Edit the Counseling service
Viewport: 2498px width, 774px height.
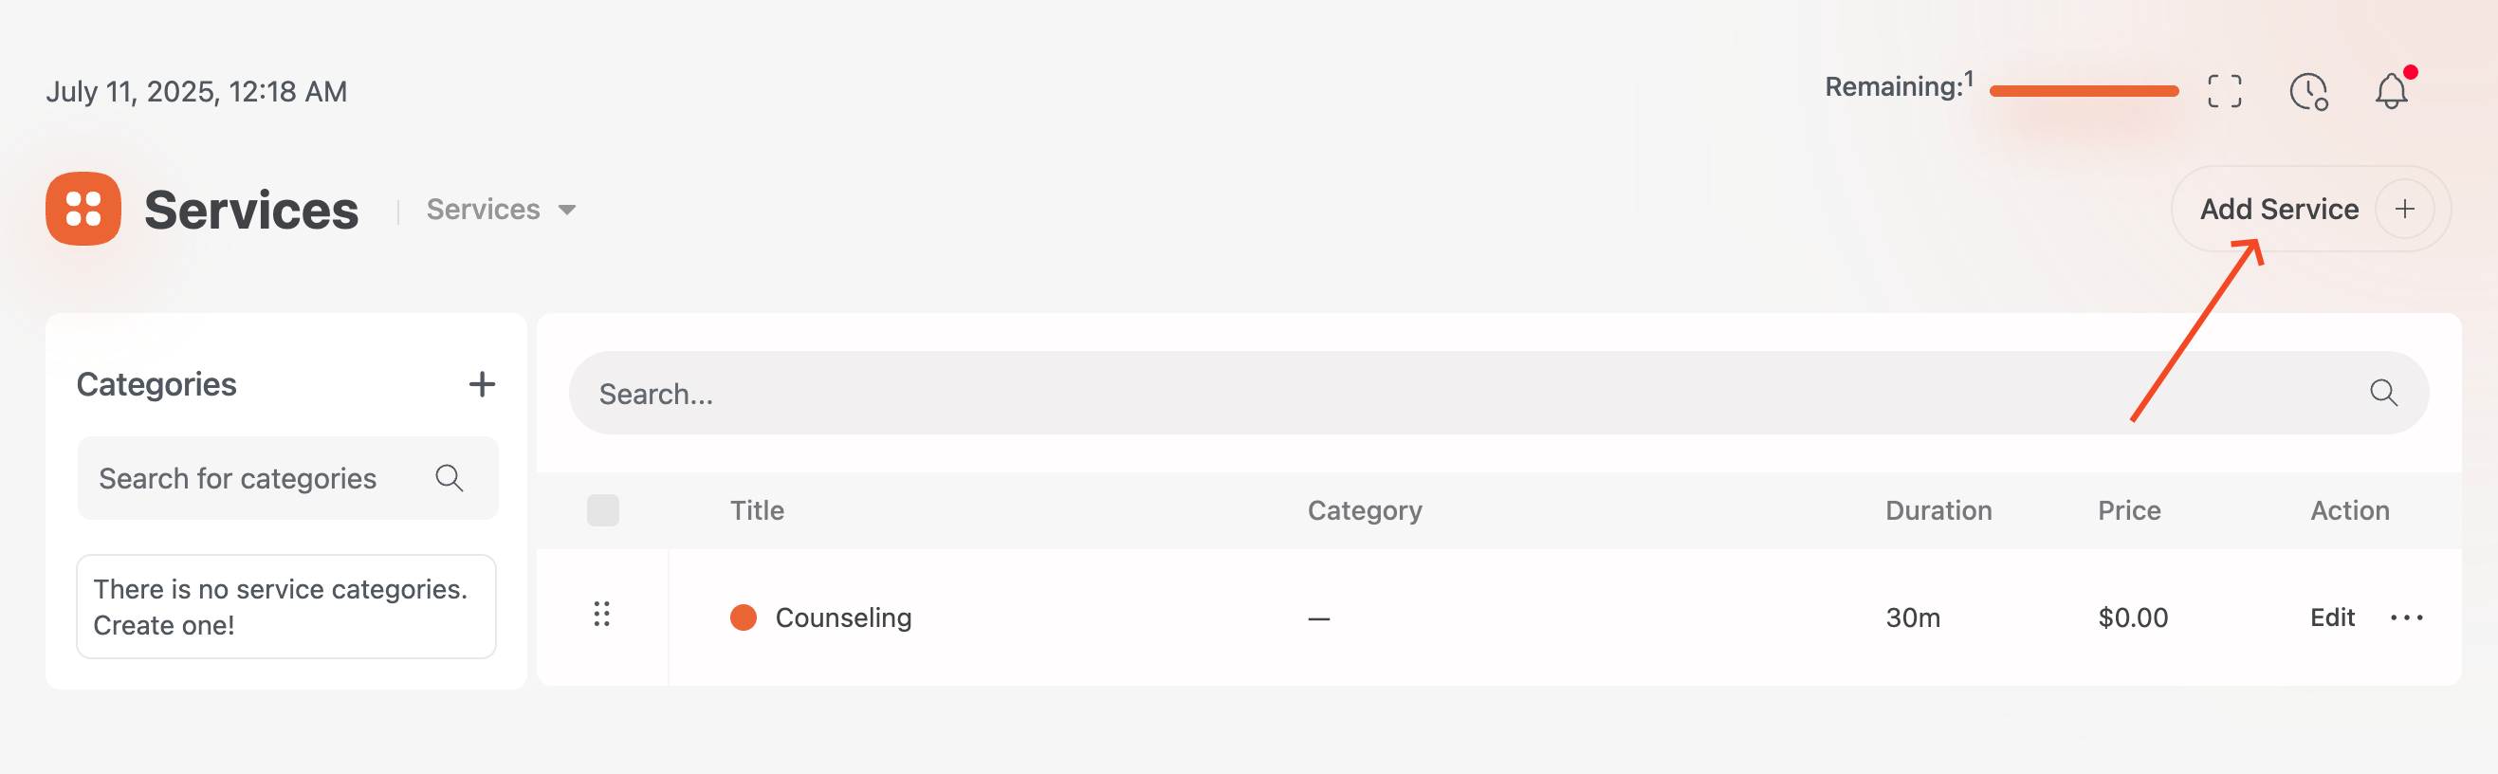(x=2331, y=617)
